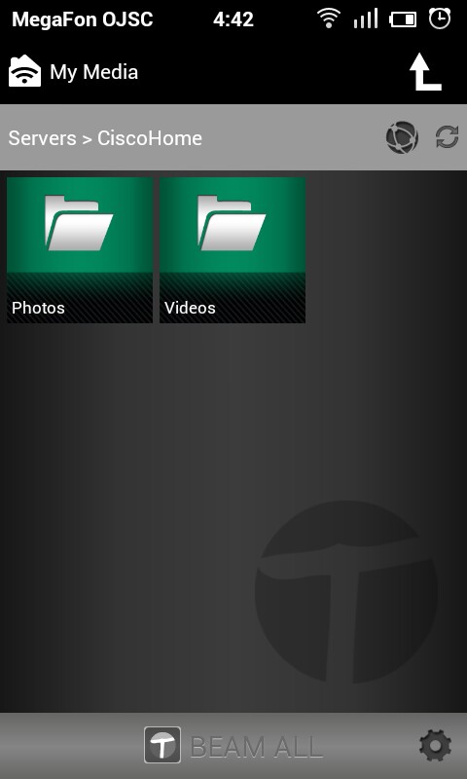Select the My Media title label
The image size is (467, 779).
[x=93, y=72]
